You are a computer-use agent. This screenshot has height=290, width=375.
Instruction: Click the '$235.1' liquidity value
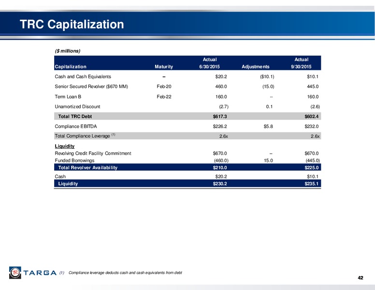tap(311, 184)
